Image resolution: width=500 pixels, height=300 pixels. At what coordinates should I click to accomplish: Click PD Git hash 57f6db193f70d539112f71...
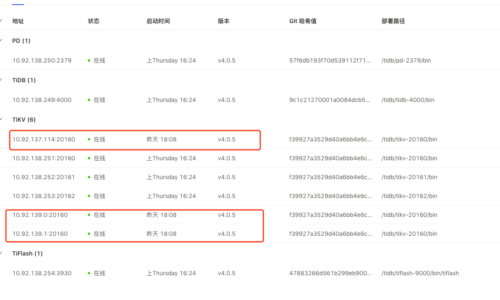(330, 60)
